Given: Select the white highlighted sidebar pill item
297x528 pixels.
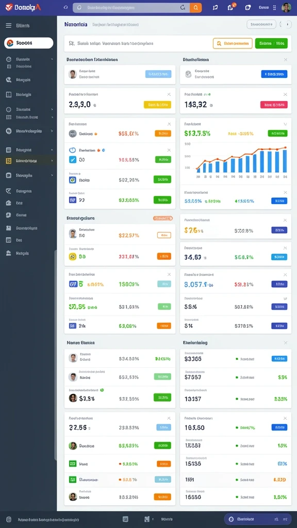Looking at the screenshot, I should (29, 43).
